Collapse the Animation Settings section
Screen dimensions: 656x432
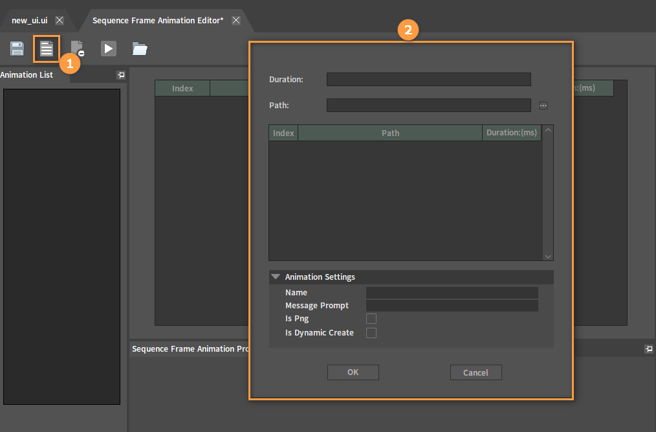(x=276, y=277)
